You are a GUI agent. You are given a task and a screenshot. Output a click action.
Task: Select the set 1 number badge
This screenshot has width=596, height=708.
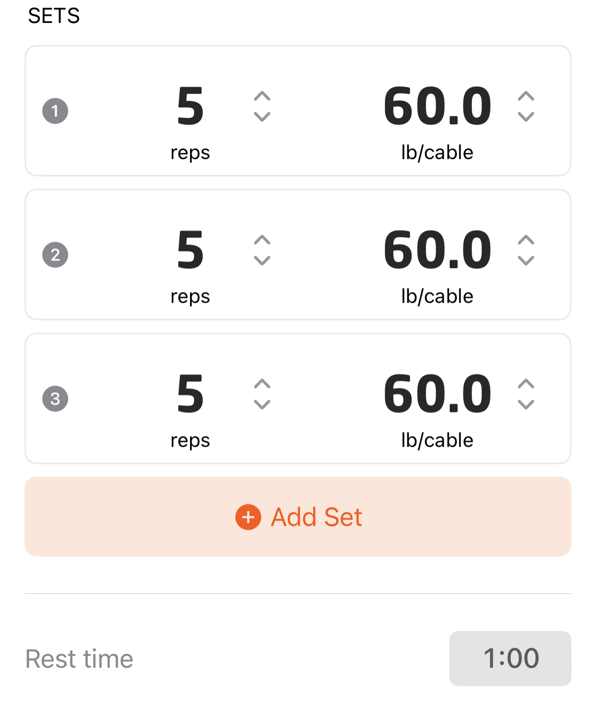tap(55, 111)
